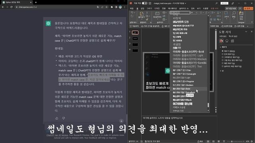Search in the PowerPoint title bar
The height and width of the screenshot is (143, 255).
point(217,3)
